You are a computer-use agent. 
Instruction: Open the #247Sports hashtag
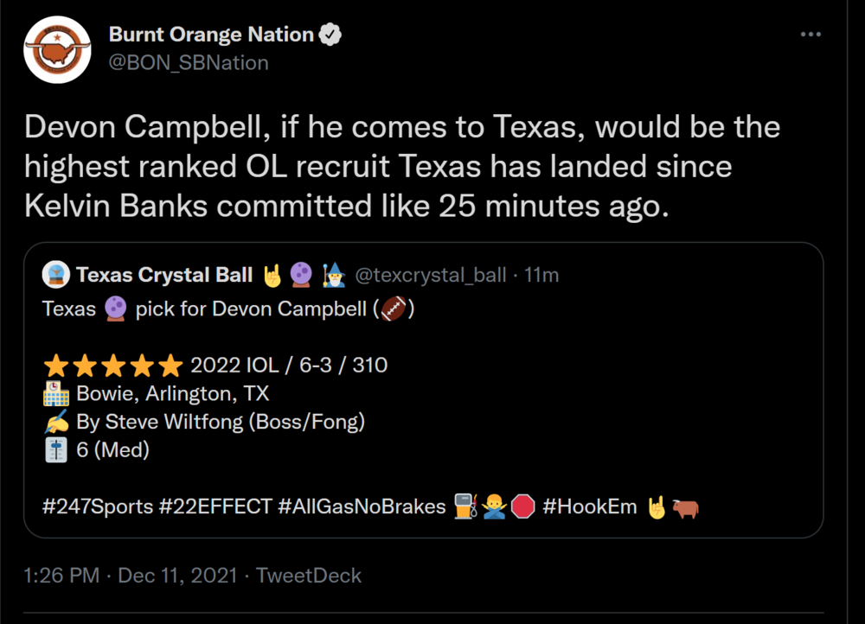[x=97, y=506]
